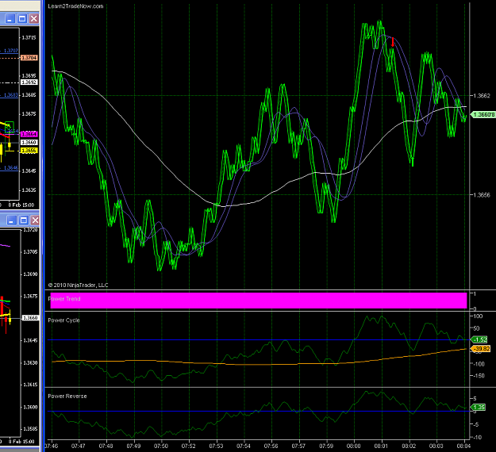This screenshot has height=452, width=496.
Task: Close the lower-left chart window
Action: point(35,220)
